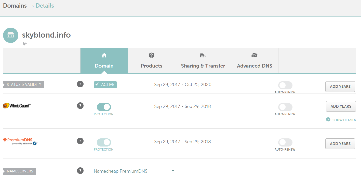The width and height of the screenshot is (361, 194).
Task: Add years to PremiumDNS subscription
Action: pos(340,144)
